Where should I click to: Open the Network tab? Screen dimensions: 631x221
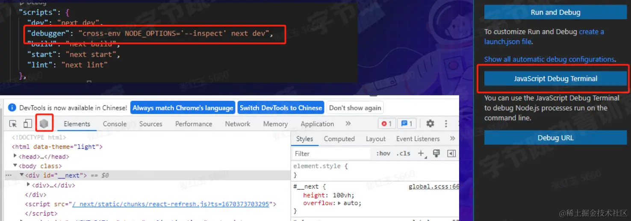point(238,124)
